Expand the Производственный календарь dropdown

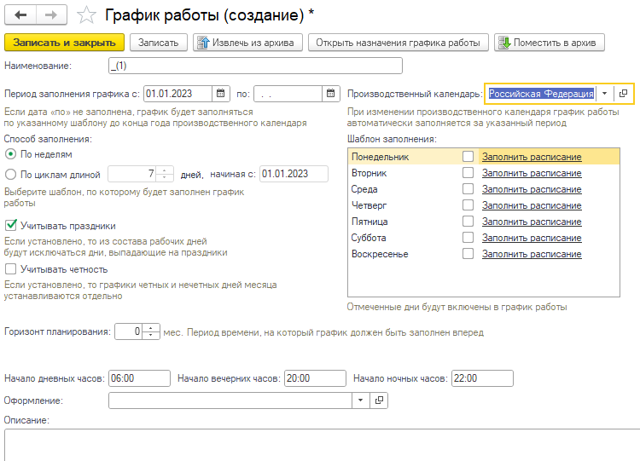[x=605, y=94]
